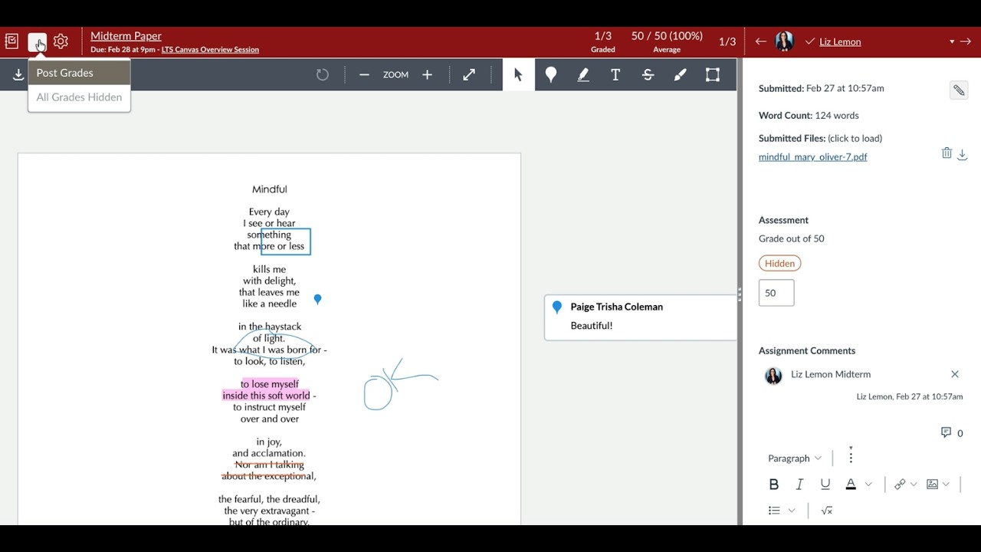Delete the Liz Lemon Midterm comment
Image resolution: width=981 pixels, height=552 pixels.
tap(955, 374)
